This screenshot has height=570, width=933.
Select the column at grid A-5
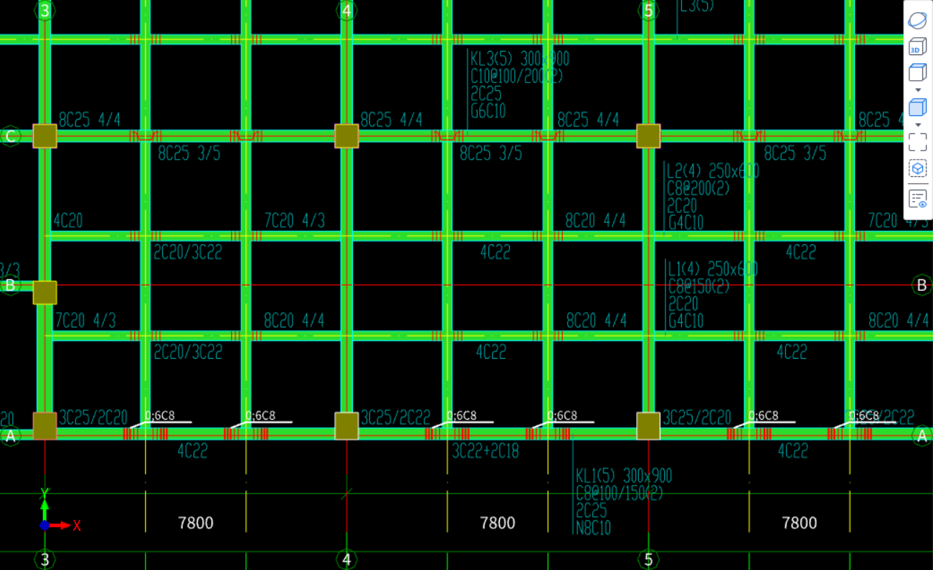coord(648,425)
